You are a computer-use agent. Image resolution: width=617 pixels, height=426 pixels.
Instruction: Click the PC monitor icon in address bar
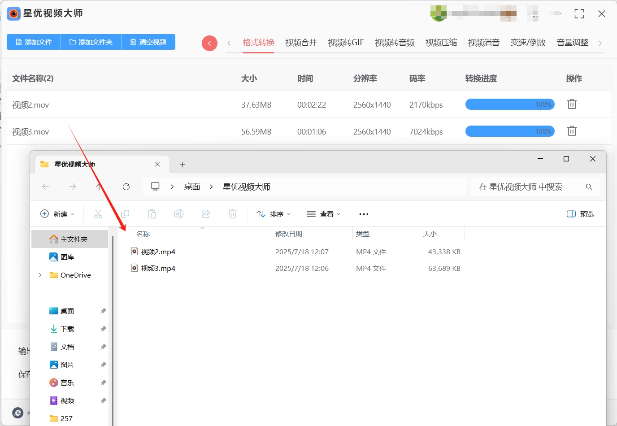point(155,187)
